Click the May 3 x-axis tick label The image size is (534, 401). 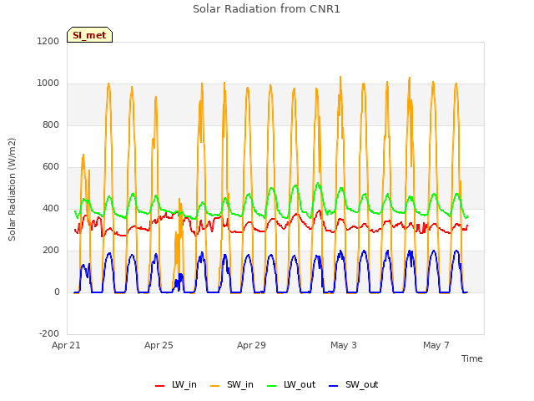344,345
